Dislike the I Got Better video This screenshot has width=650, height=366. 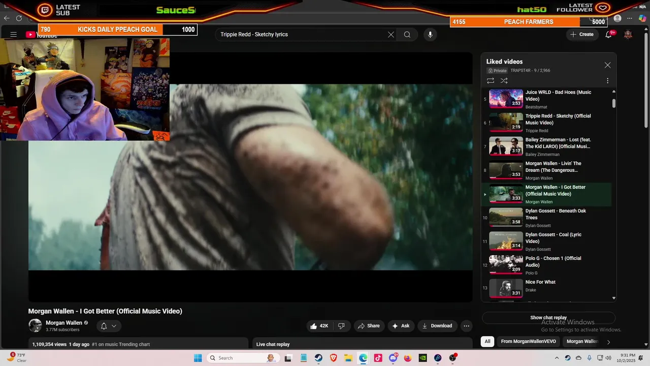pos(342,326)
